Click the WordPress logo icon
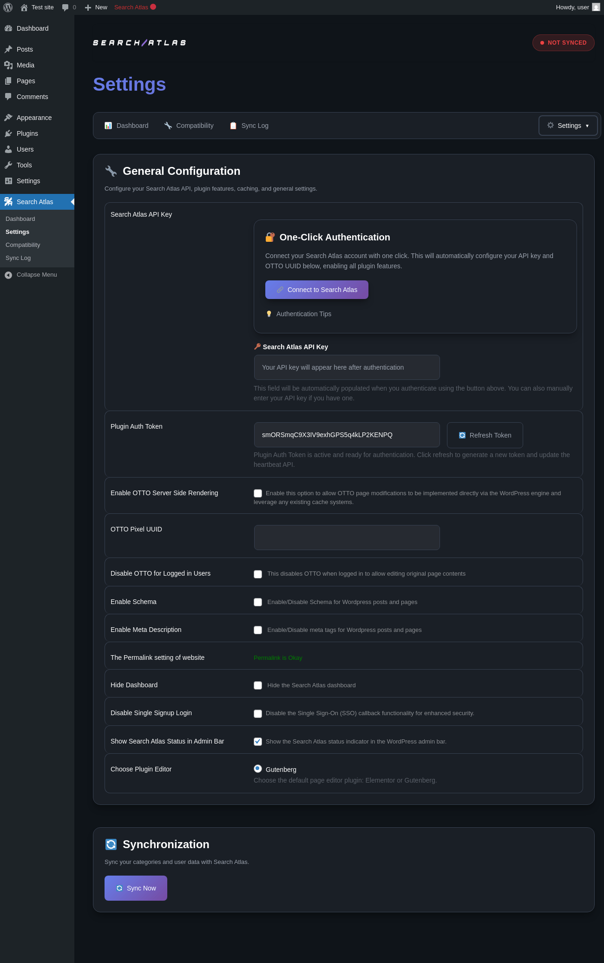 [x=8, y=7]
